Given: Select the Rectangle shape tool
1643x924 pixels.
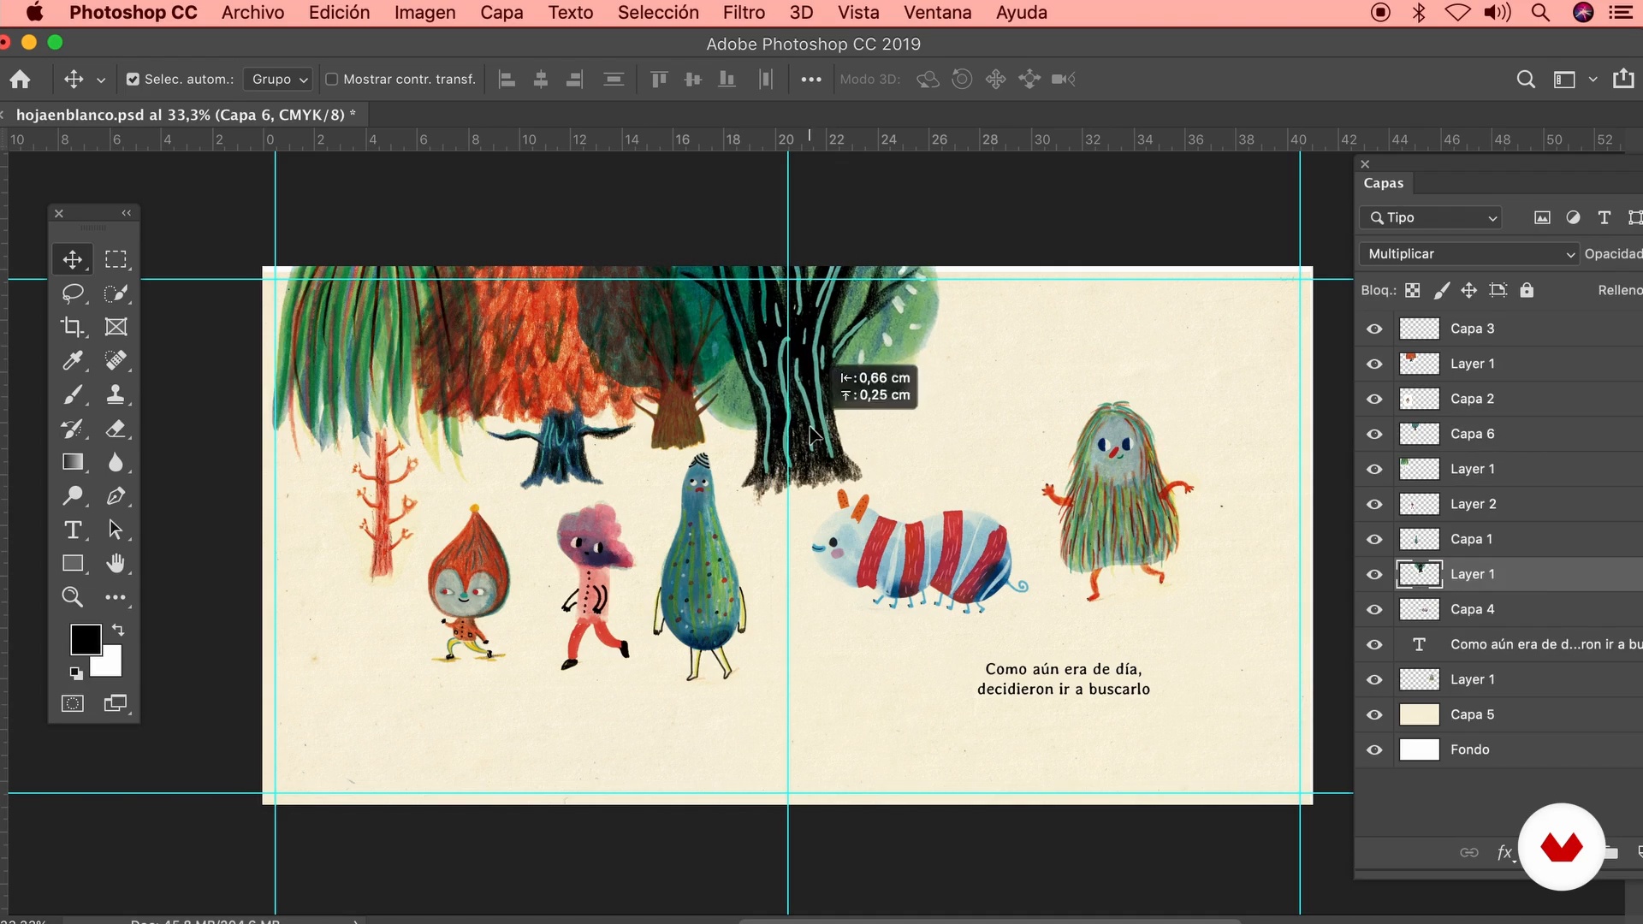Looking at the screenshot, I should pyautogui.click(x=73, y=563).
